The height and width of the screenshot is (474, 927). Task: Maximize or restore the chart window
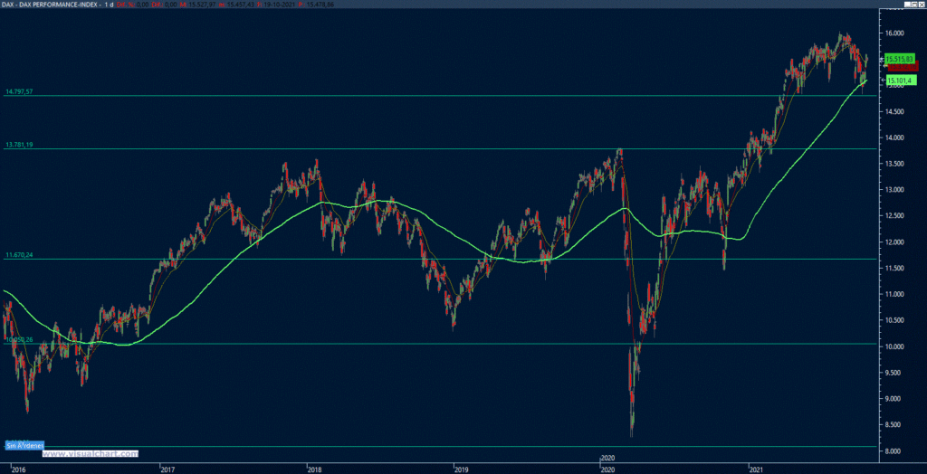[914, 5]
